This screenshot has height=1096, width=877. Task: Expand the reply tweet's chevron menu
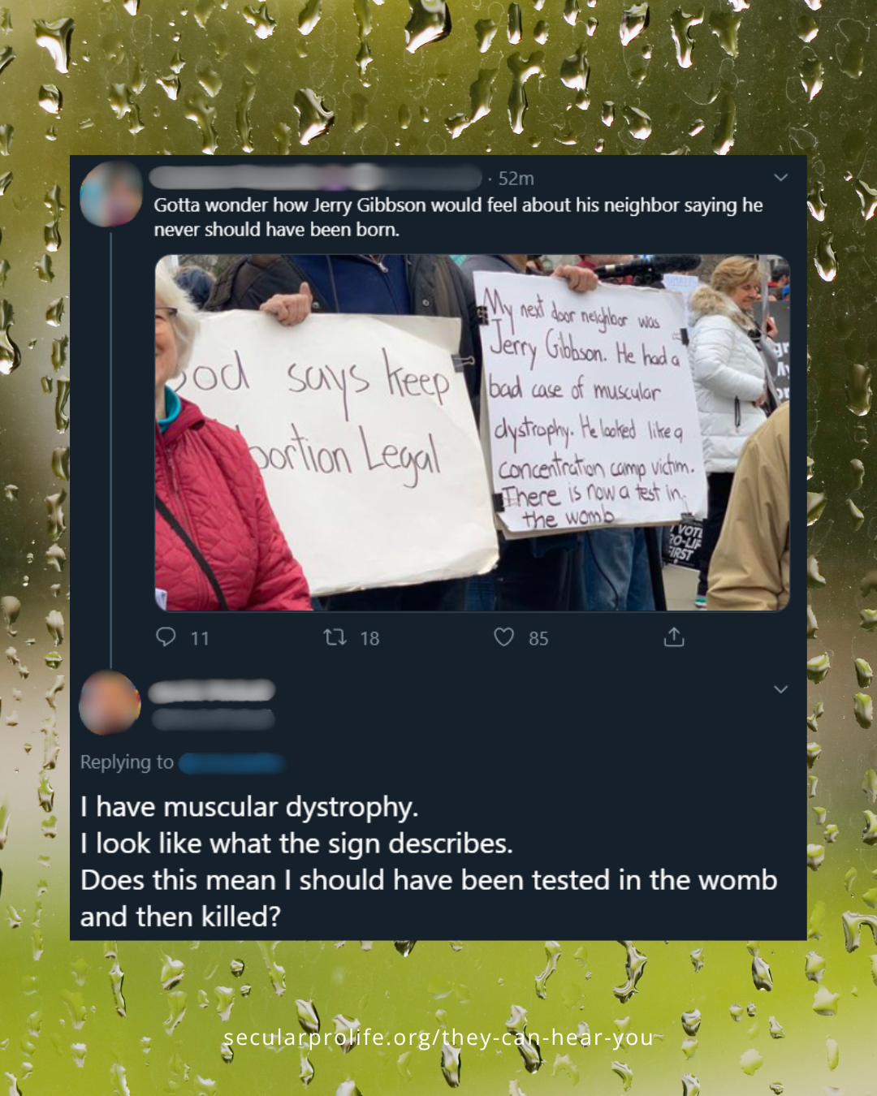pyautogui.click(x=781, y=689)
